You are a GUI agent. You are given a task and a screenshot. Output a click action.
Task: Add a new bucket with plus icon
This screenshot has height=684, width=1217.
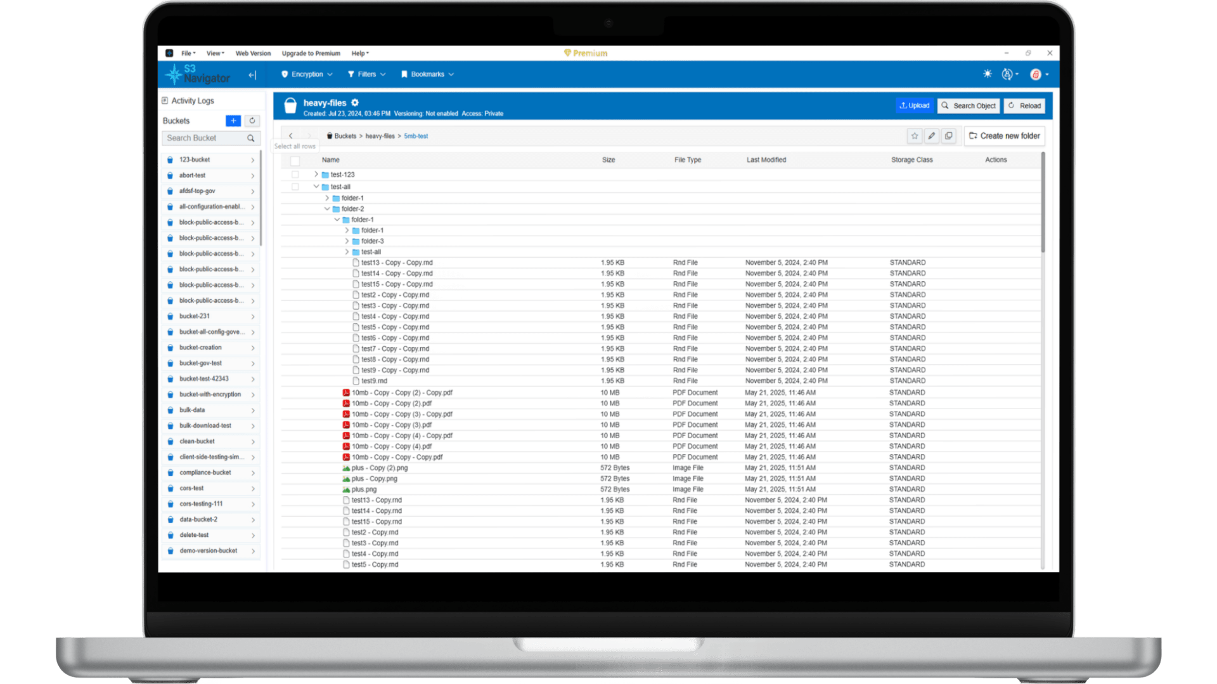(x=233, y=120)
